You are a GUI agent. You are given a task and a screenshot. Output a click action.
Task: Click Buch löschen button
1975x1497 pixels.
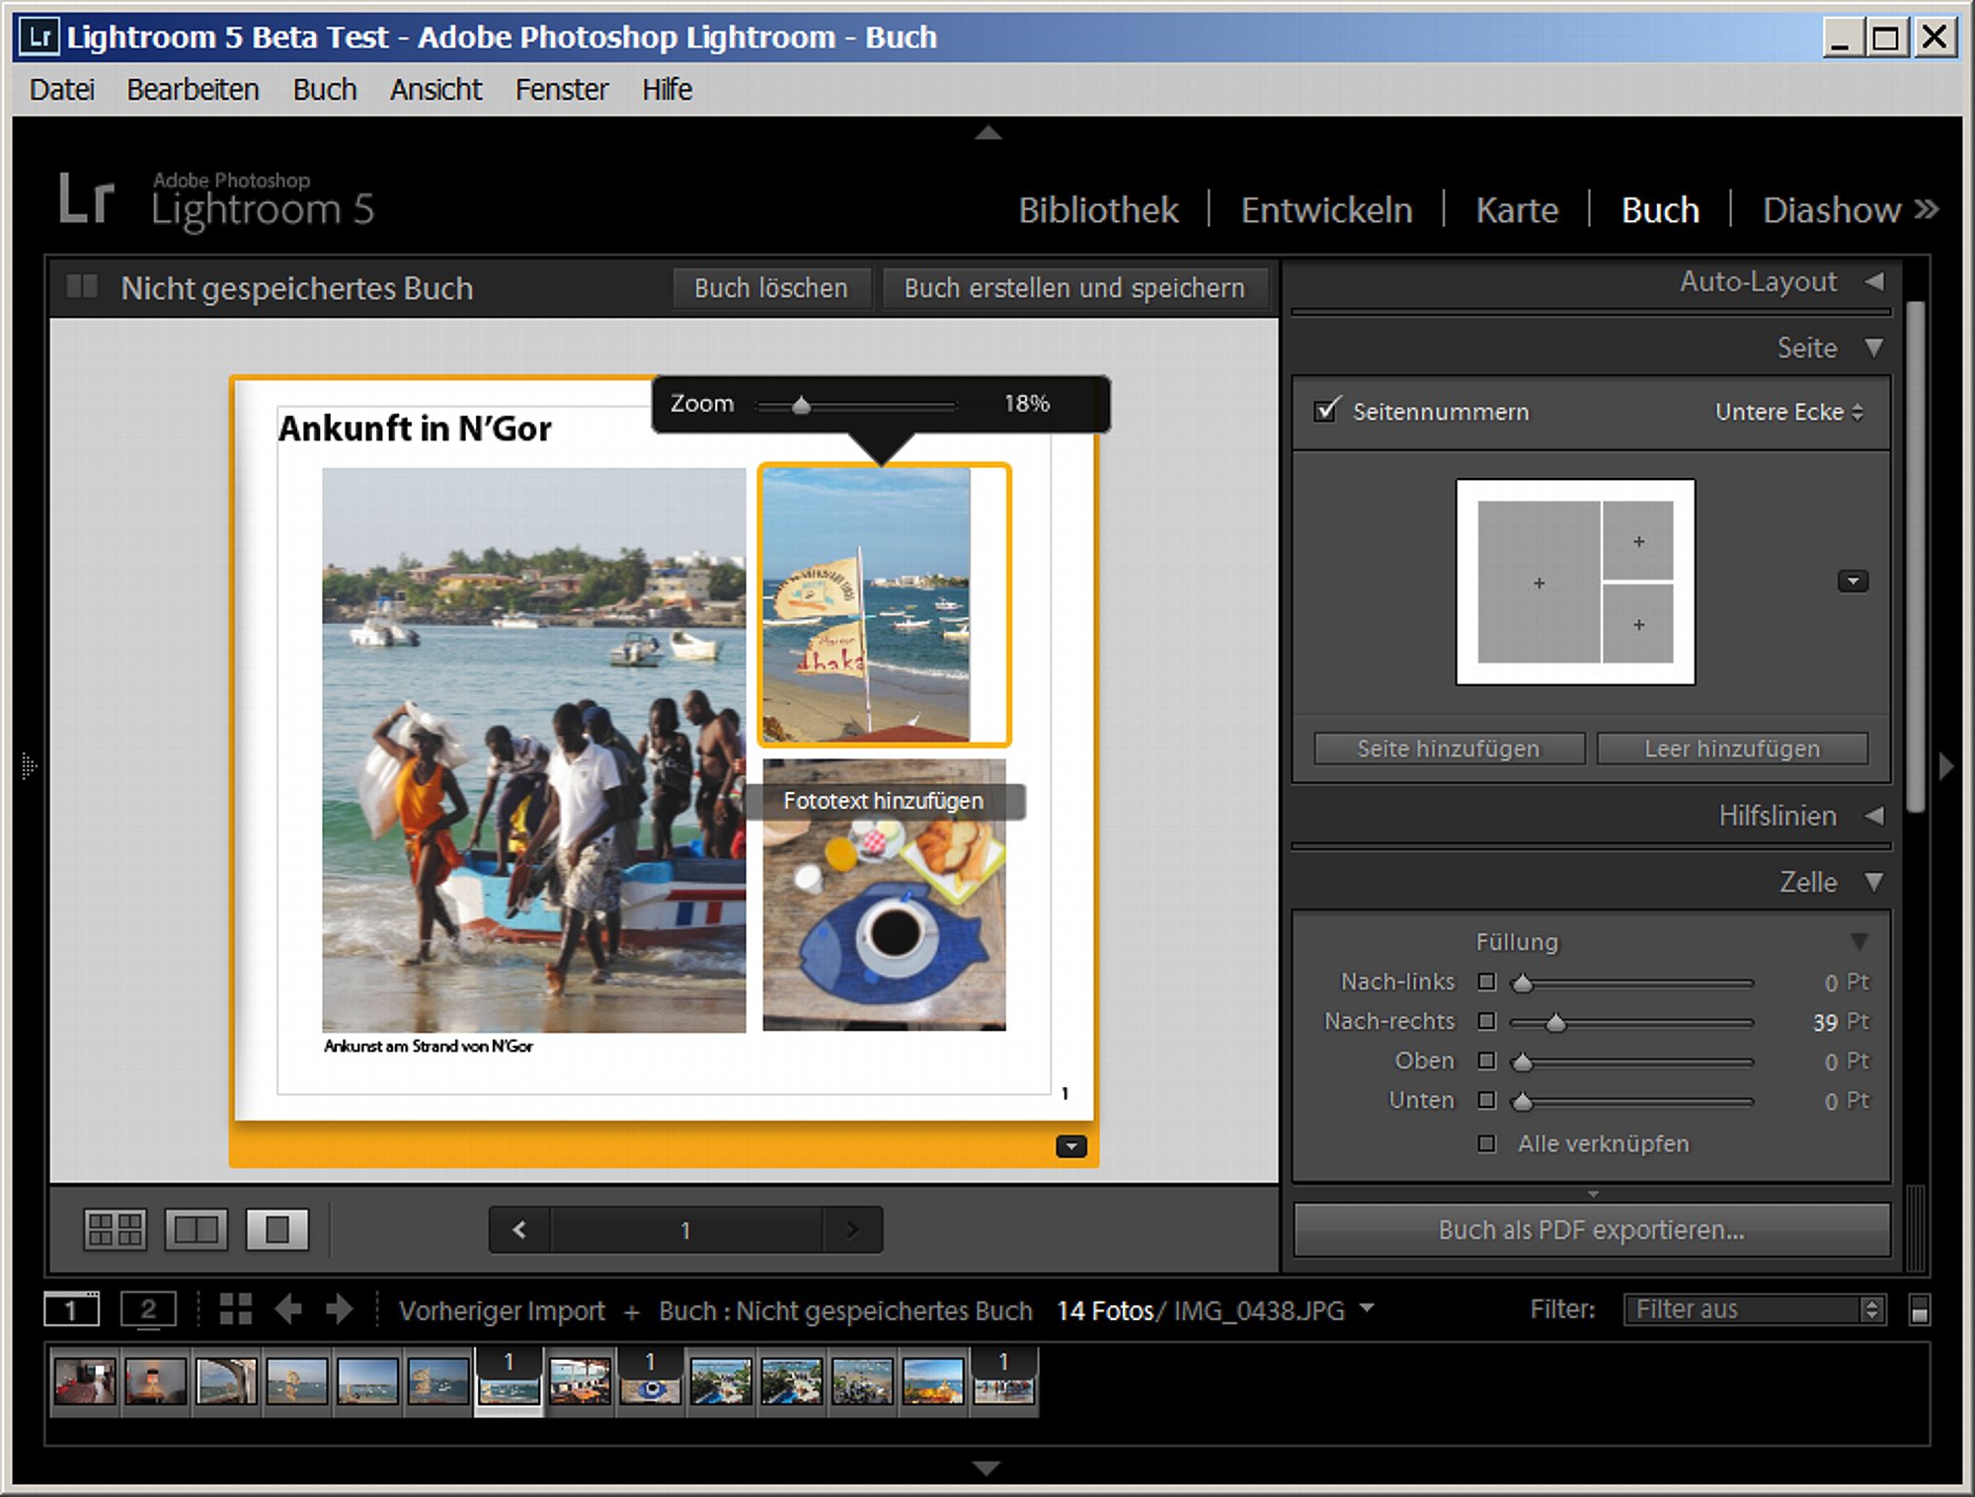pyautogui.click(x=771, y=288)
